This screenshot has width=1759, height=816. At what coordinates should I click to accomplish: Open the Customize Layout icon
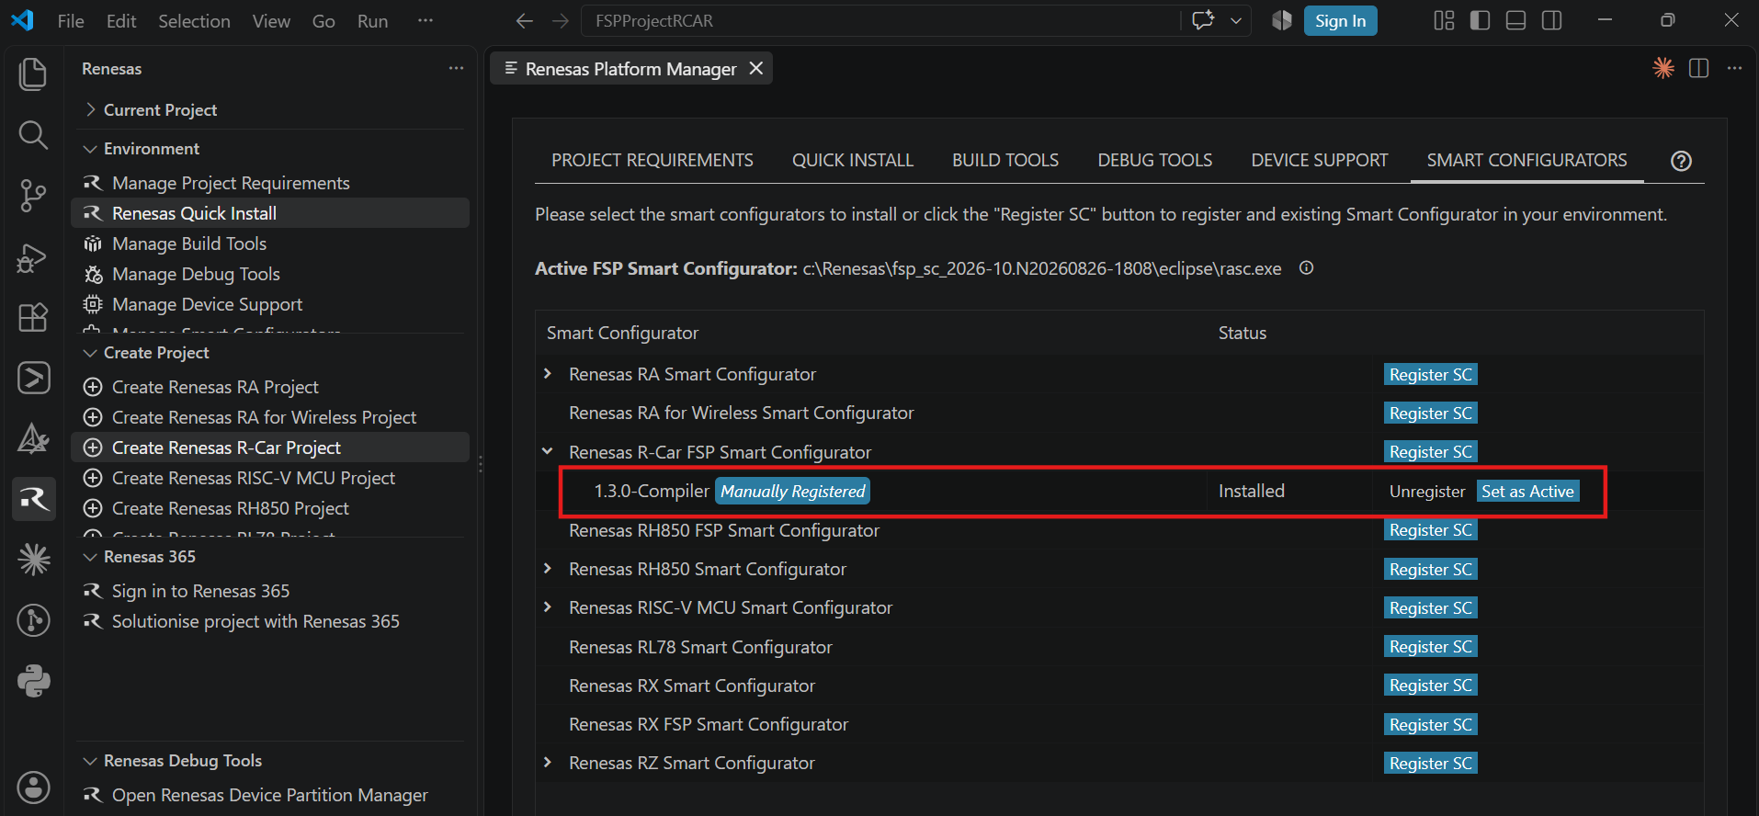(1444, 20)
